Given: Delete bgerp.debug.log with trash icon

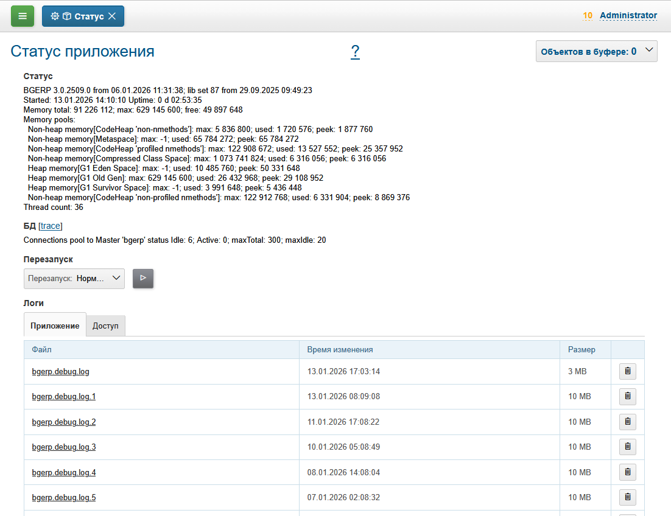Looking at the screenshot, I should tap(627, 371).
